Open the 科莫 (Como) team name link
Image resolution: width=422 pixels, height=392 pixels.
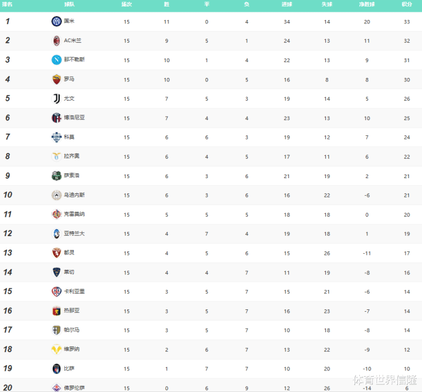(x=69, y=137)
